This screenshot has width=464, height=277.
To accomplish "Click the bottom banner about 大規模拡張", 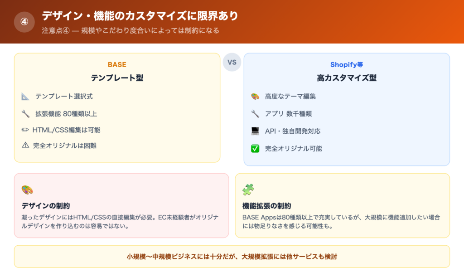I will point(232,256).
